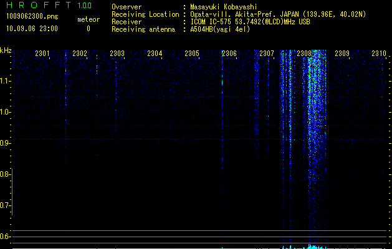
Task: Select the A504HB(yagi 4el) antenna text
Action: 220,29
